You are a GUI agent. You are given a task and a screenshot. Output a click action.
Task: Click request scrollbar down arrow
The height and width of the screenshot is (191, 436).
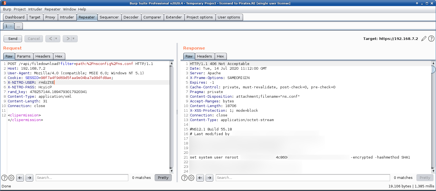pyautogui.click(x=172, y=171)
